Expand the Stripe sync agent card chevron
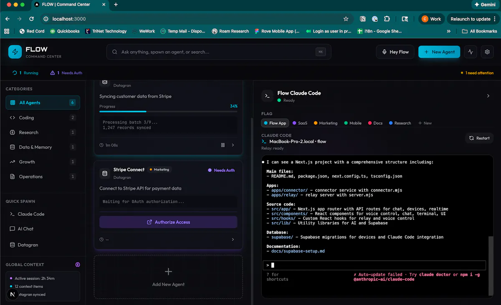 [233, 145]
